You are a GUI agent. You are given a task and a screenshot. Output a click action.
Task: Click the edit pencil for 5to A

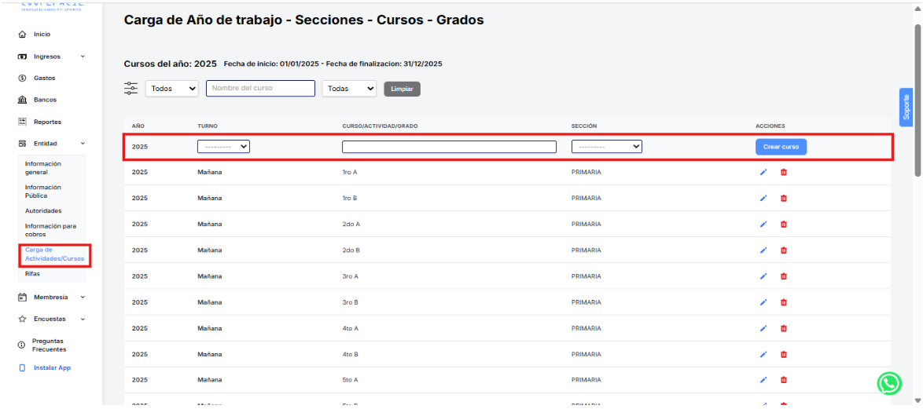(763, 380)
